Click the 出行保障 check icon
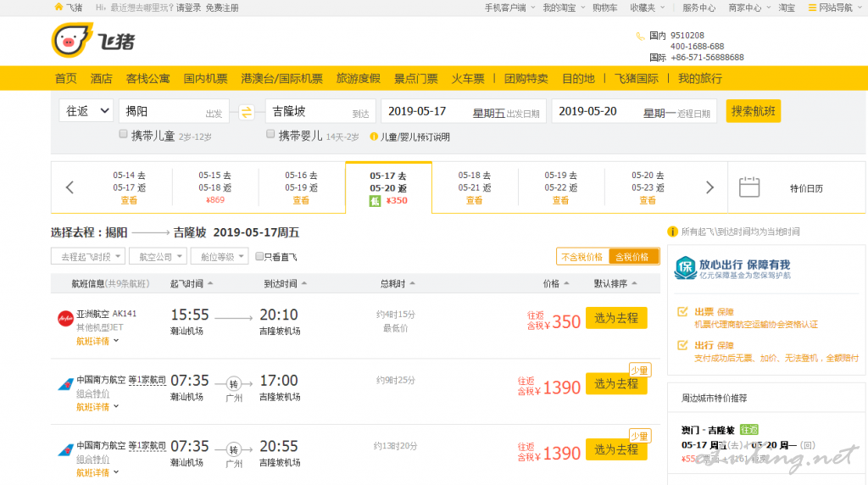 (682, 345)
